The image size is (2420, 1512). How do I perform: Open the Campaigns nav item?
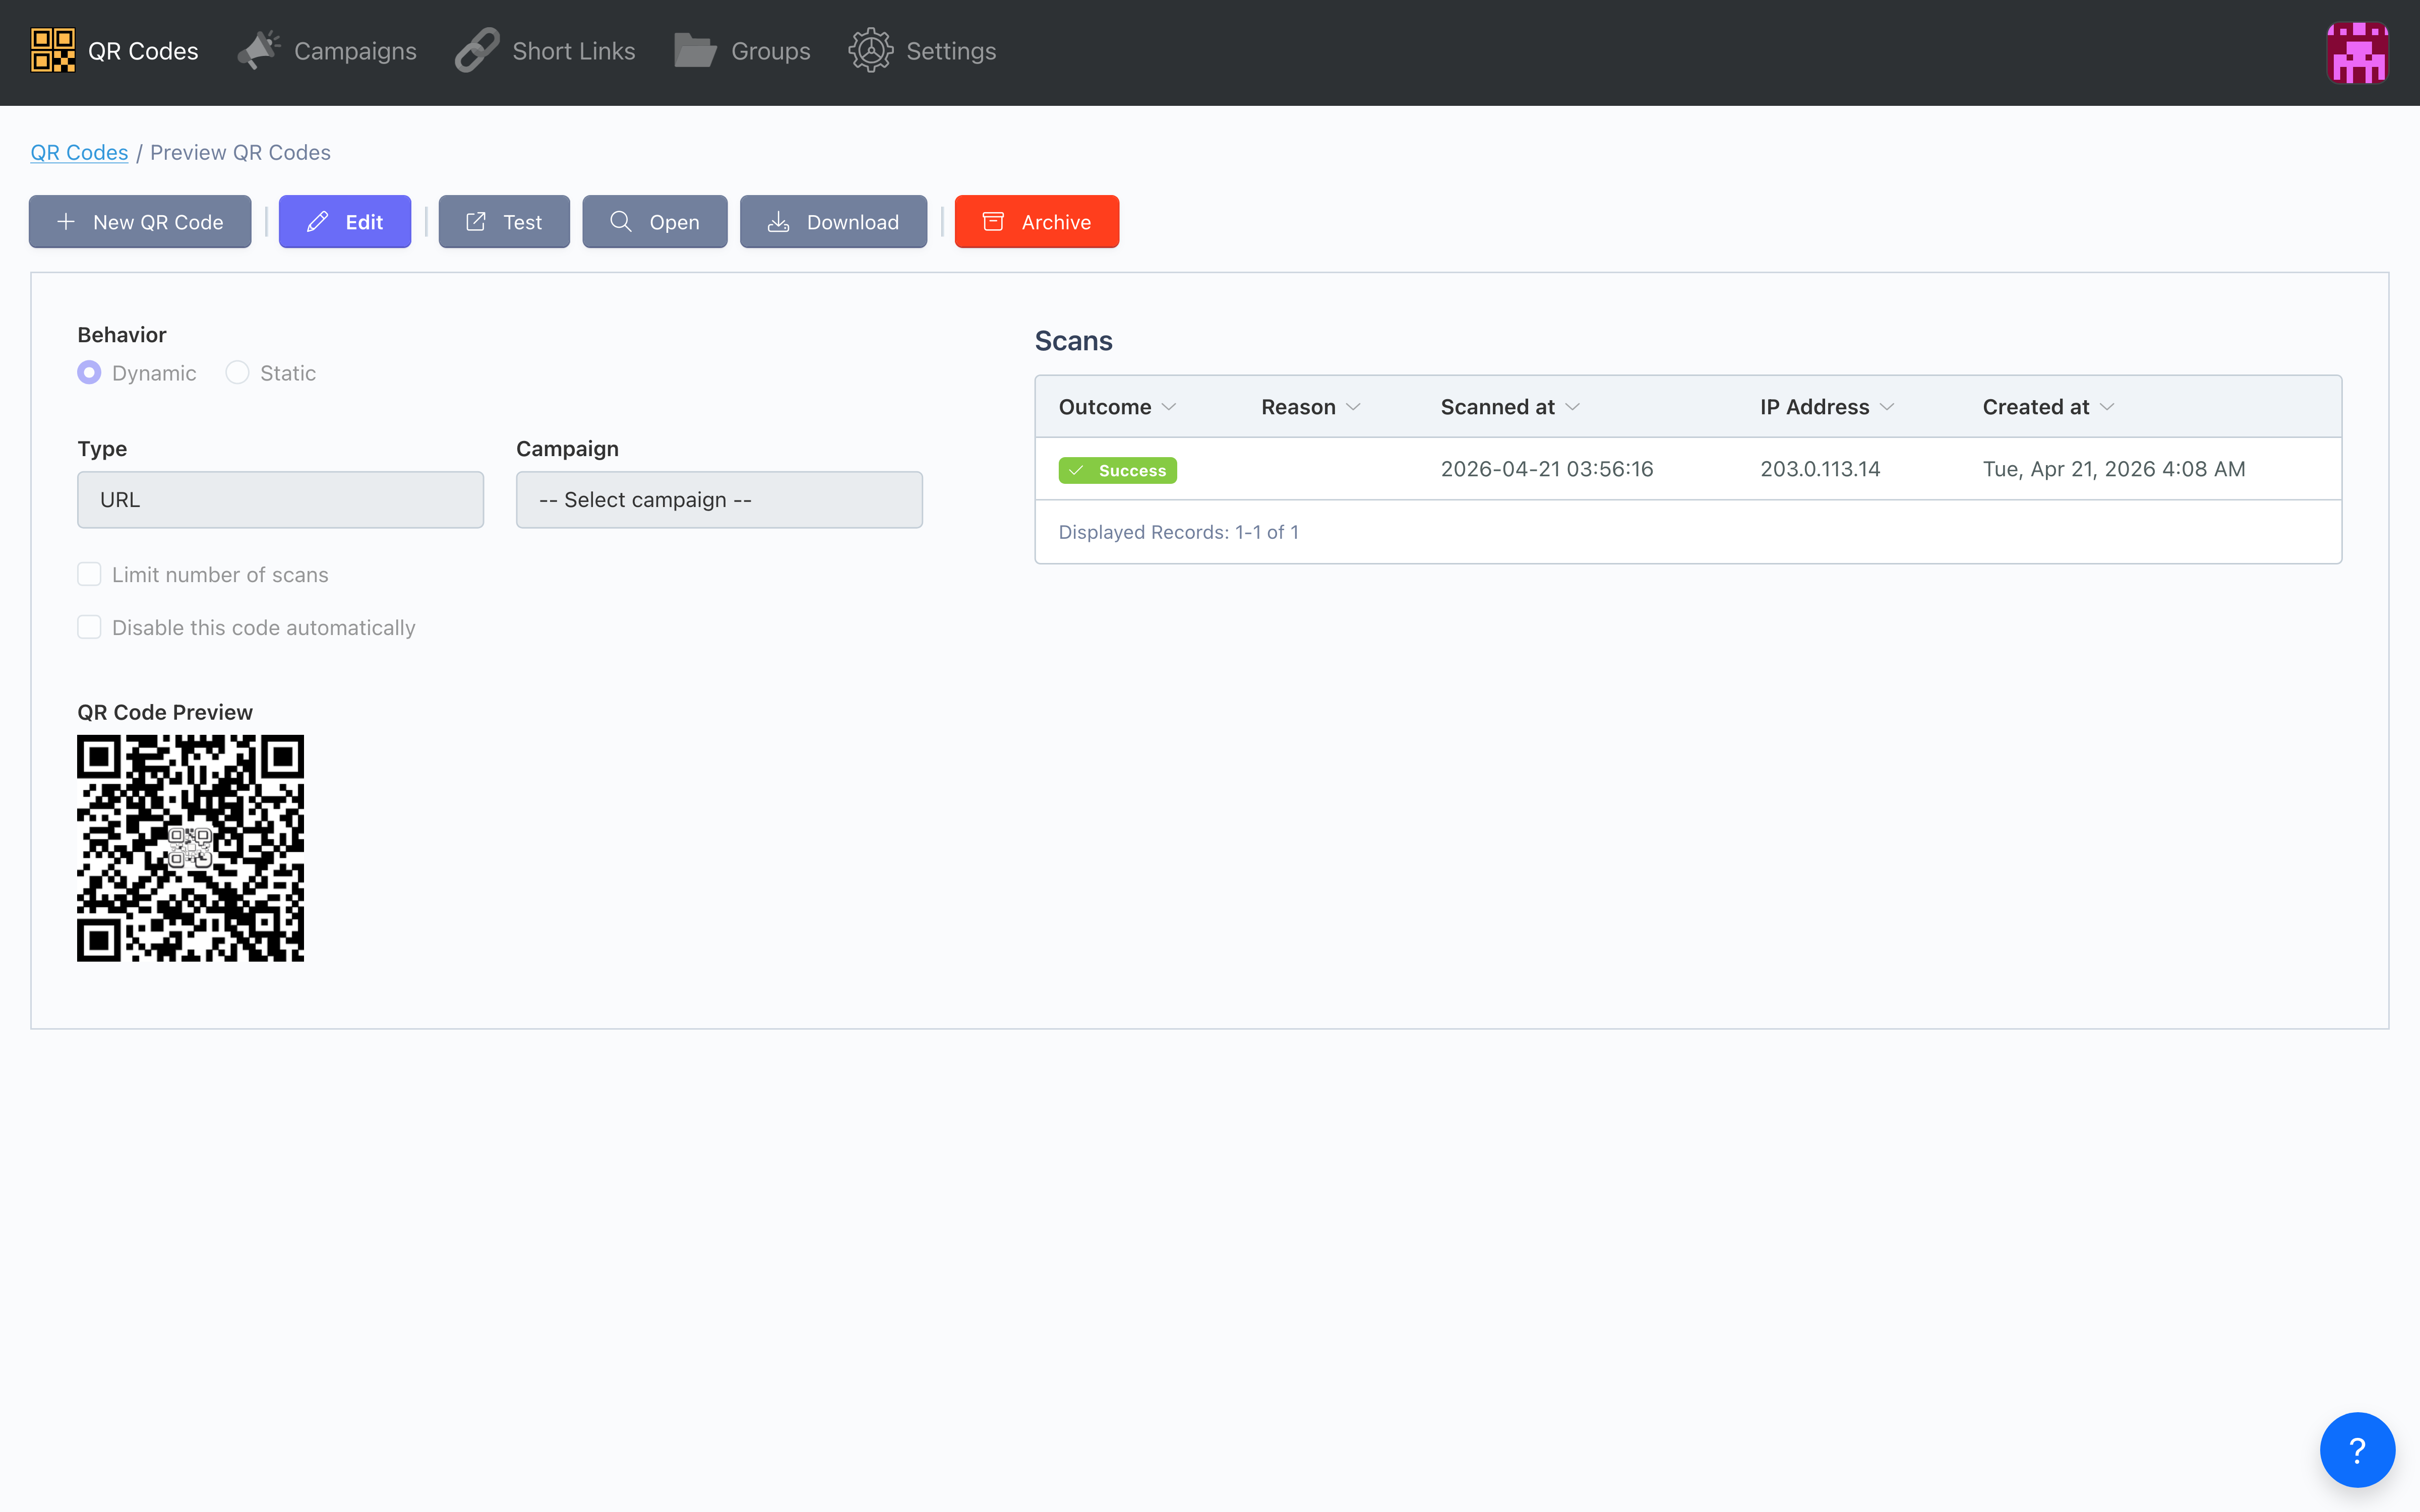[327, 51]
